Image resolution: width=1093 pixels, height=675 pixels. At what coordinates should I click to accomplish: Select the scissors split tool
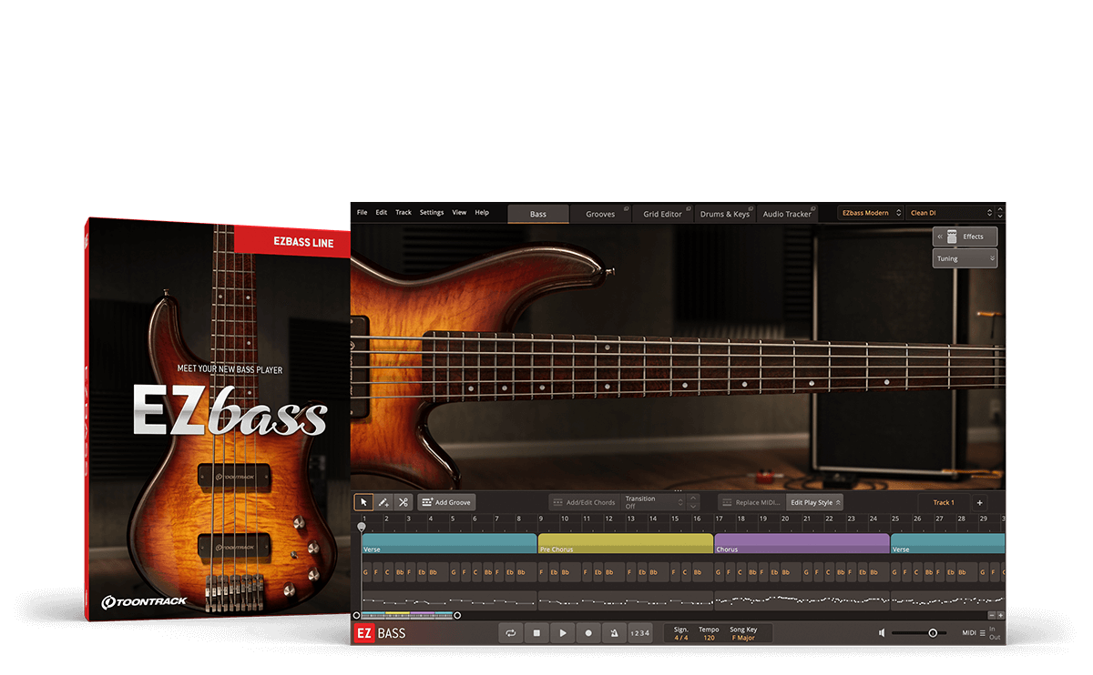[x=403, y=502]
